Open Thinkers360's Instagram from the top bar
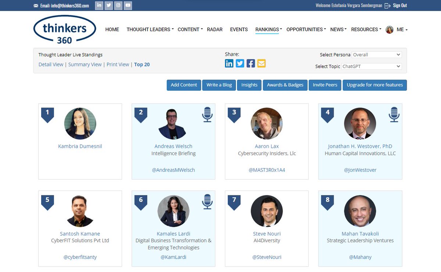 point(118,6)
